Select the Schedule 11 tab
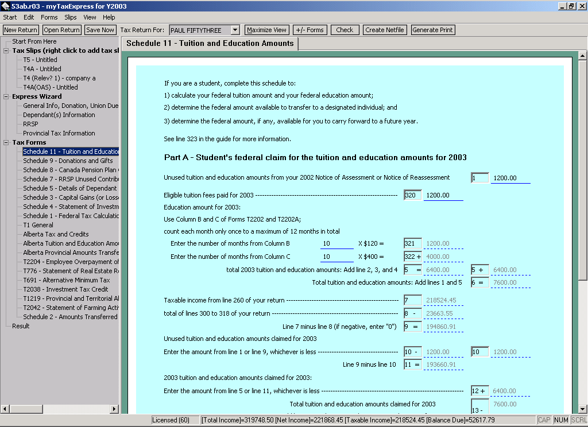588x427 pixels. pos(210,44)
